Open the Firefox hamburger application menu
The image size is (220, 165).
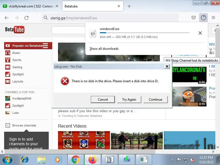tap(213, 18)
